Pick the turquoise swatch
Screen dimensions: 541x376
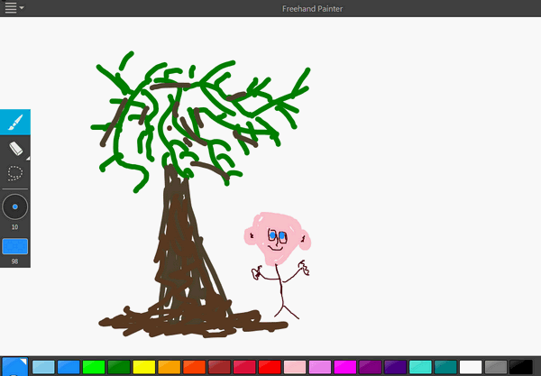click(x=420, y=367)
